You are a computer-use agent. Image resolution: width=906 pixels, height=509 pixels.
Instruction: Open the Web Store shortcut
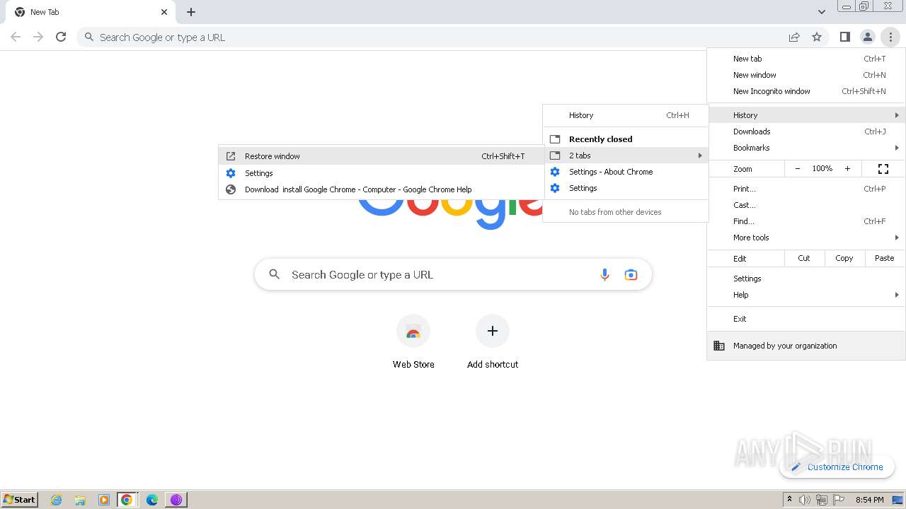click(413, 342)
